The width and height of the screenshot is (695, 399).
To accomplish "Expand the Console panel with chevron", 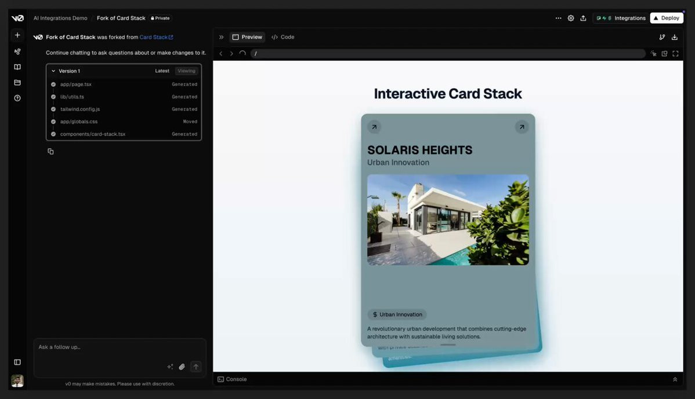I will [675, 379].
